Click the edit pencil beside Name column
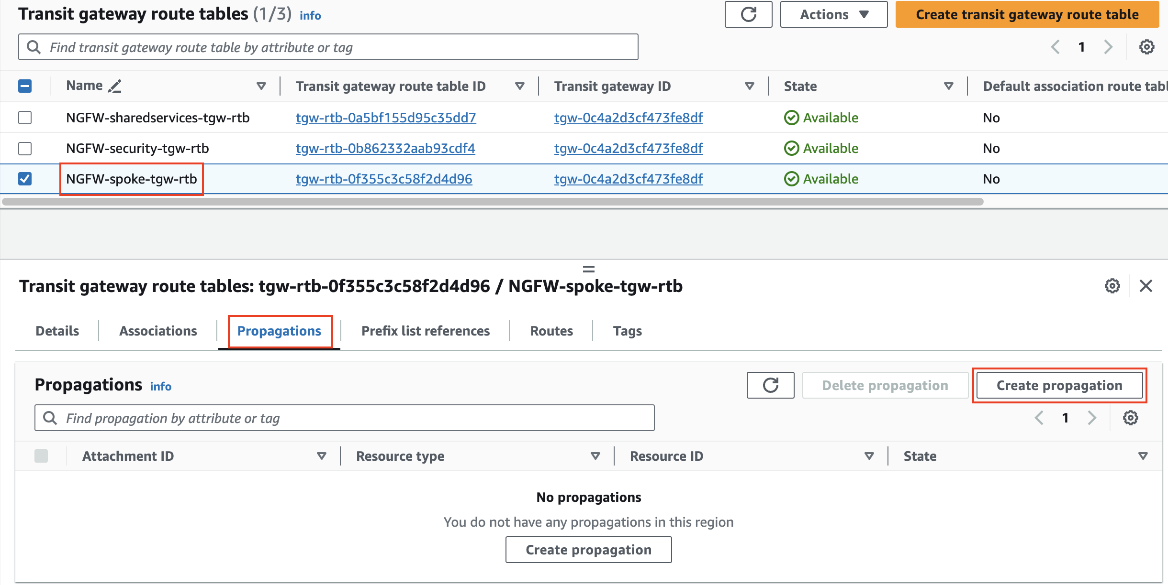 [x=115, y=86]
